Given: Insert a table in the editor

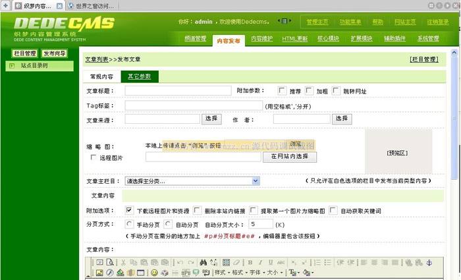Looking at the screenshot, I should (141, 272).
